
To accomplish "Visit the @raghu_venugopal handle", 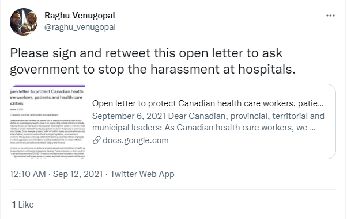I will click(80, 27).
